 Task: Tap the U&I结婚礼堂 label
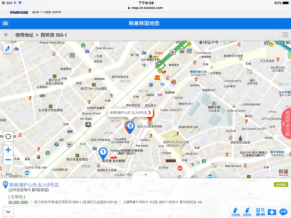tap(60, 169)
